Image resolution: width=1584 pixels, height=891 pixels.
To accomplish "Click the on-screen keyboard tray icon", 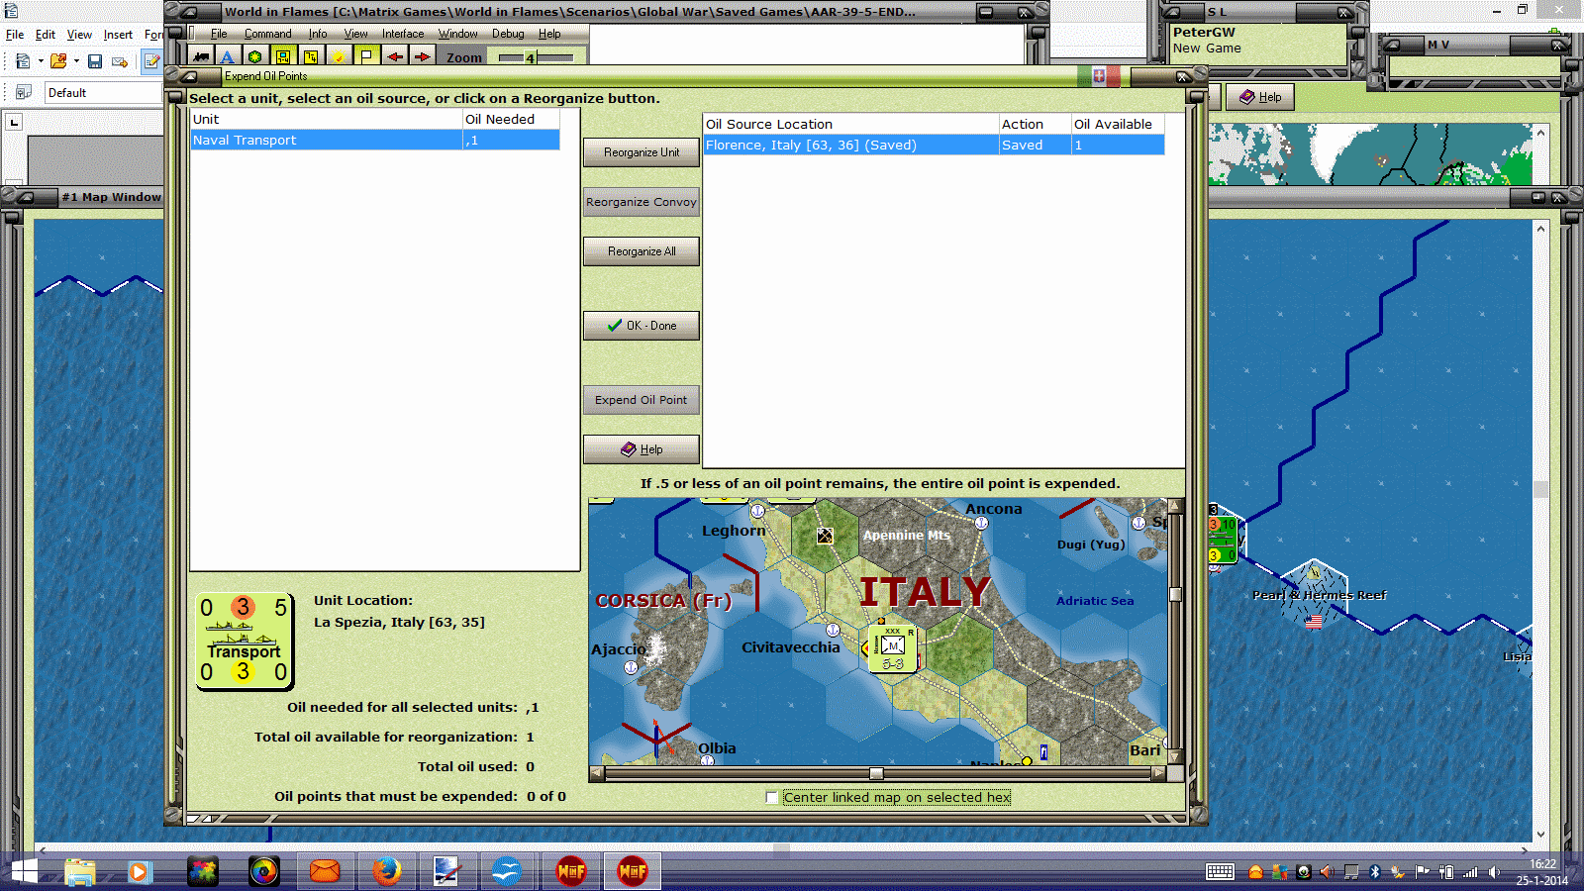I will pos(1220,872).
